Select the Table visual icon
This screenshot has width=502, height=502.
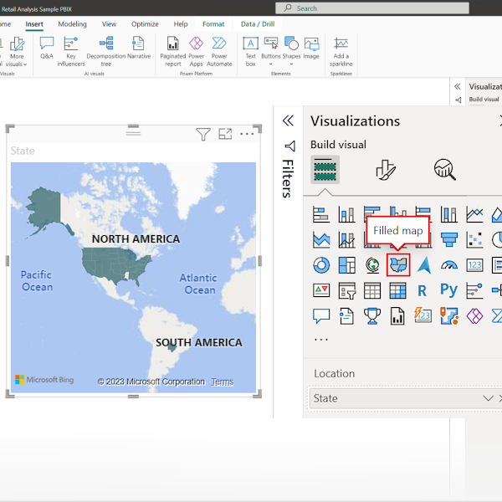[x=372, y=290]
